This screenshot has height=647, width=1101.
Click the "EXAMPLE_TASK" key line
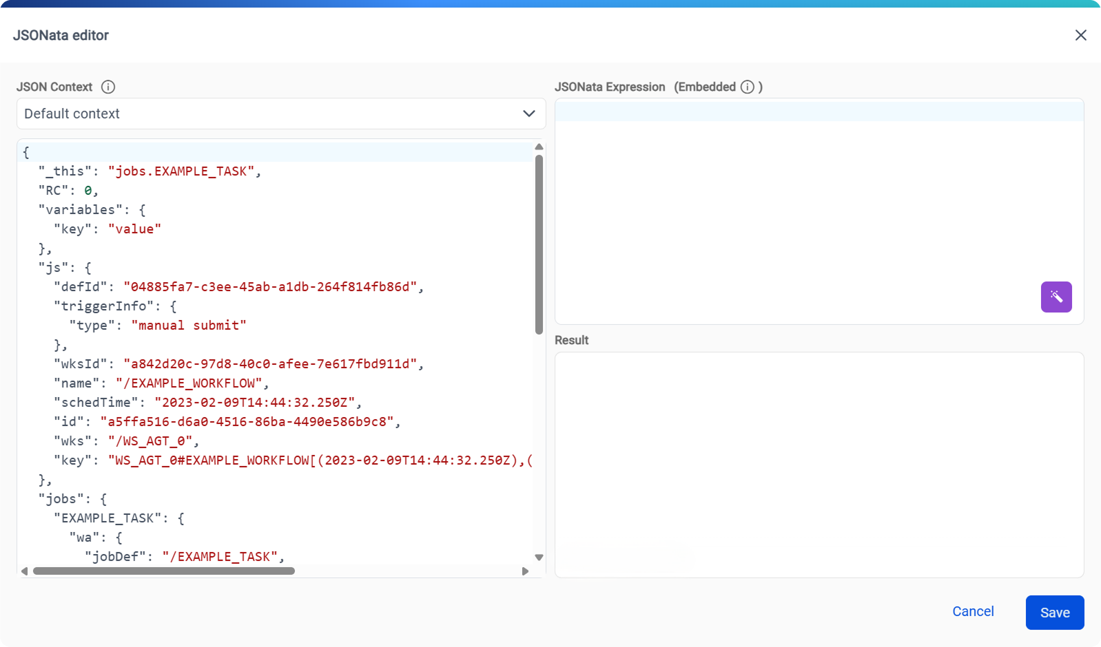(119, 518)
